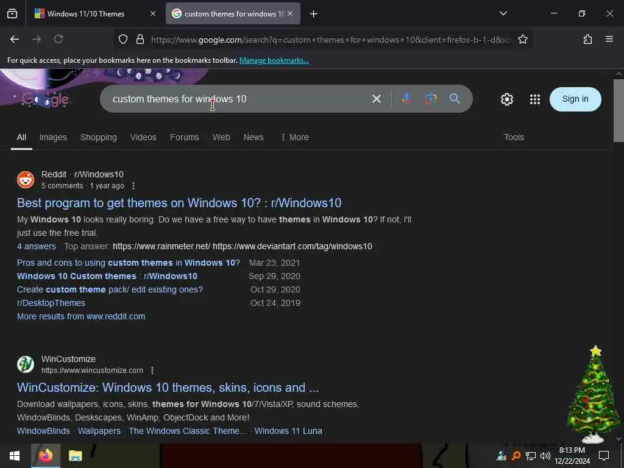Open WindowBlinds sitelink

[43, 431]
